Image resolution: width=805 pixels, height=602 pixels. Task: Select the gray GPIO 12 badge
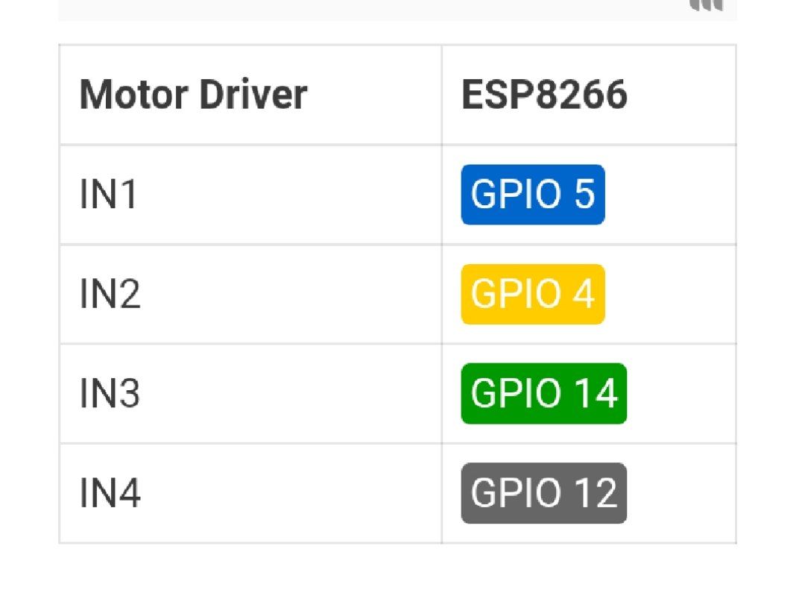point(543,493)
